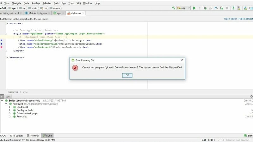
Task: Switch to the Sync tab in Build panel
Action: click(x=8, y=97)
